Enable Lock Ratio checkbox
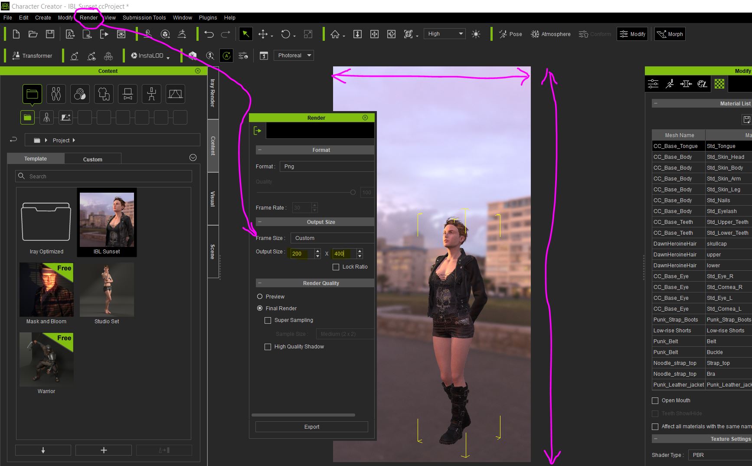Image resolution: width=752 pixels, height=466 pixels. pos(336,267)
